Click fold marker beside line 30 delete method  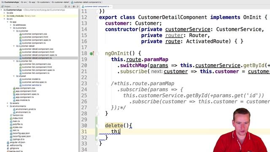(x=97, y=126)
